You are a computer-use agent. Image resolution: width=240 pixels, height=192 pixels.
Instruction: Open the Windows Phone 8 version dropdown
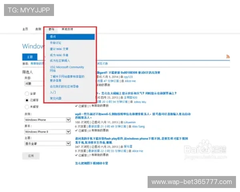[48, 132]
